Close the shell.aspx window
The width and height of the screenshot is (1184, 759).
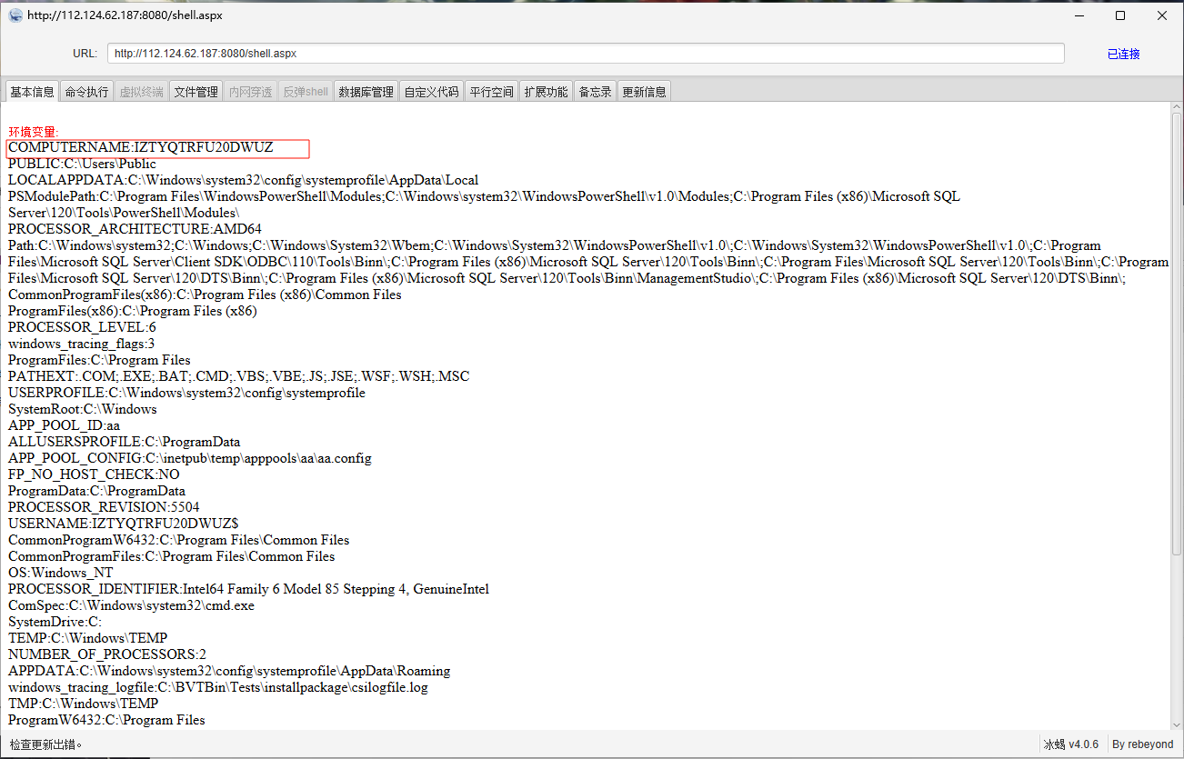click(1162, 15)
